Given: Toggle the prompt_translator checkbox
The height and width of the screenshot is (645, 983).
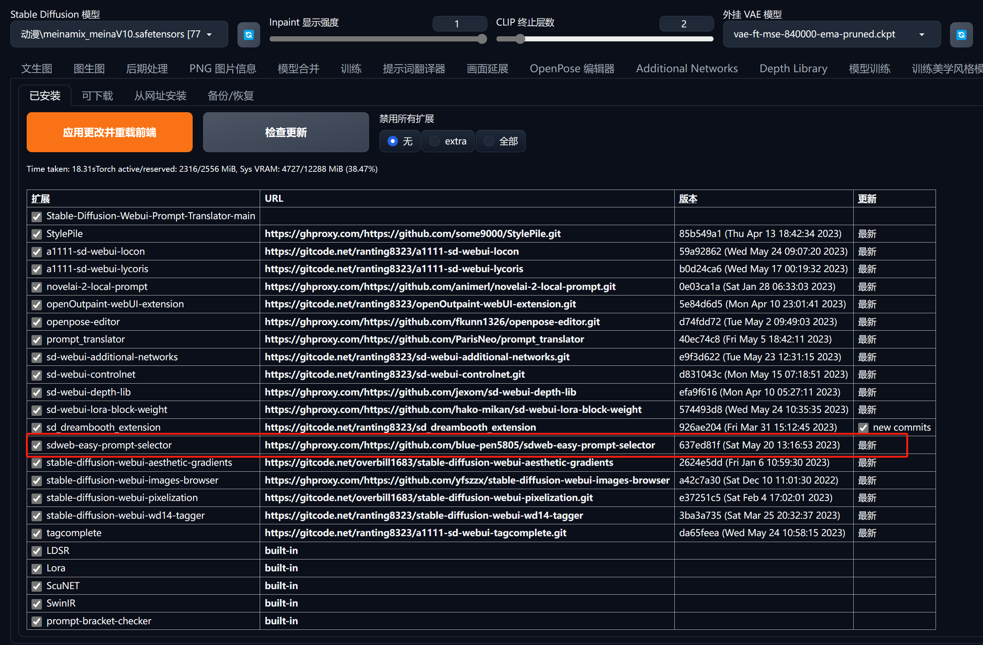Looking at the screenshot, I should 37,340.
